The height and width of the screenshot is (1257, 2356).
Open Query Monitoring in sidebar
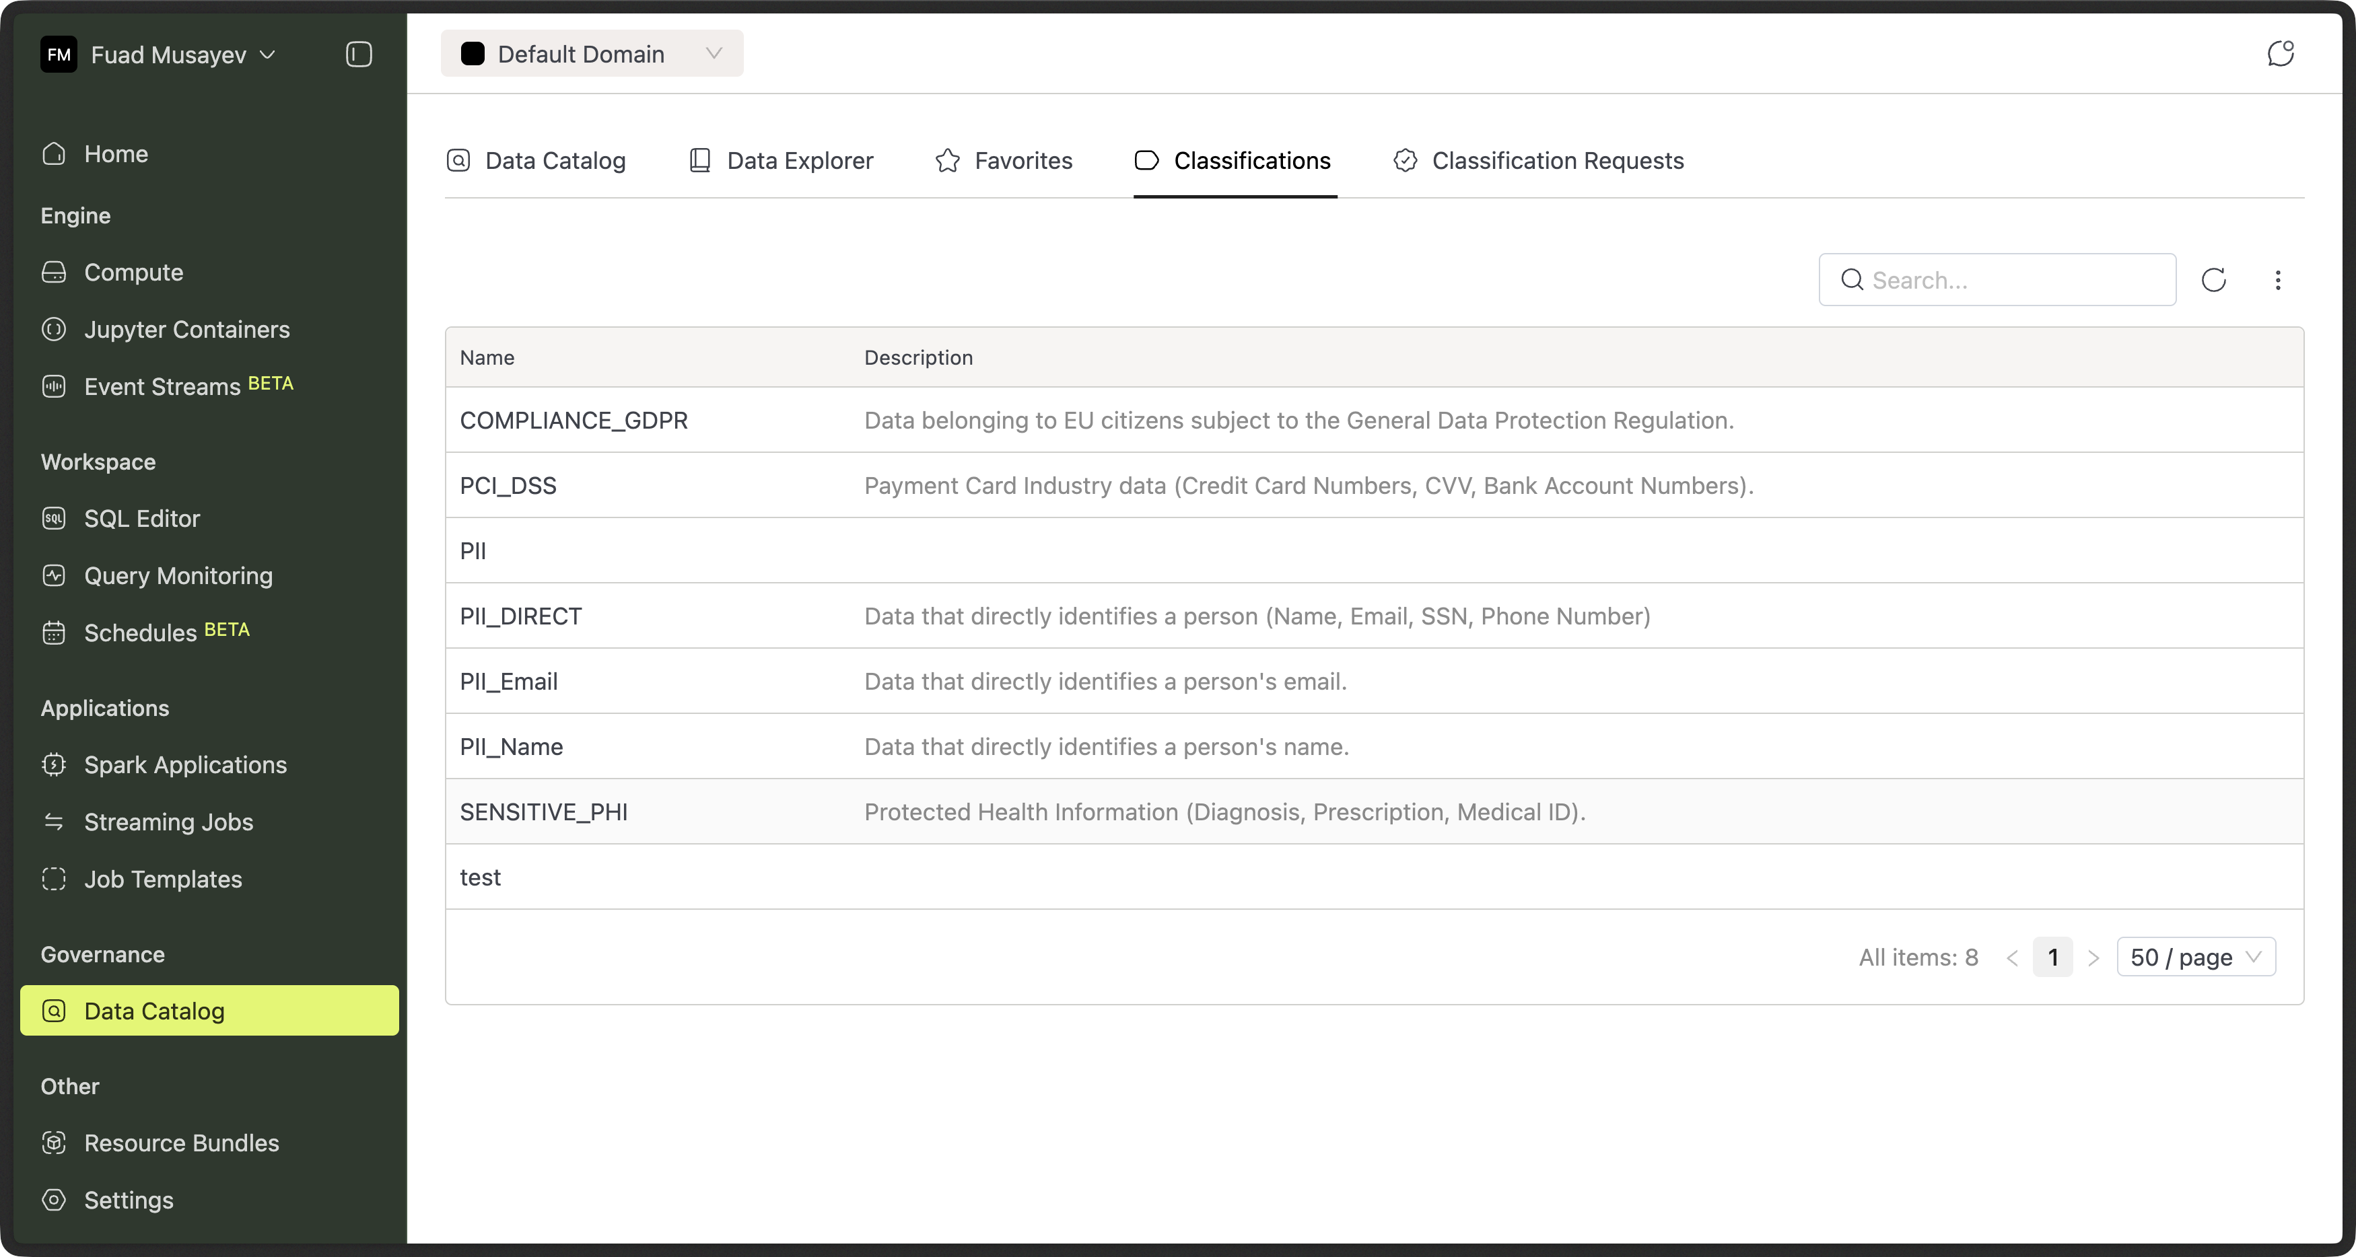click(x=178, y=575)
